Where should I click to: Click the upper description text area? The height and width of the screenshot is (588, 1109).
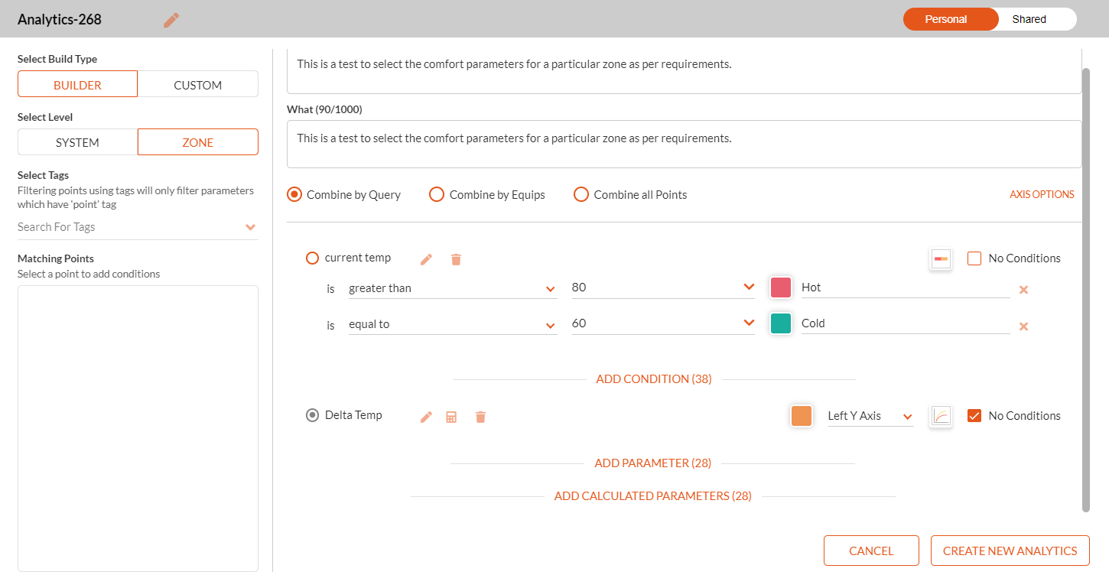(684, 70)
